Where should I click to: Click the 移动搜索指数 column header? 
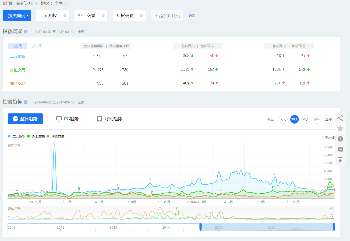[119, 46]
